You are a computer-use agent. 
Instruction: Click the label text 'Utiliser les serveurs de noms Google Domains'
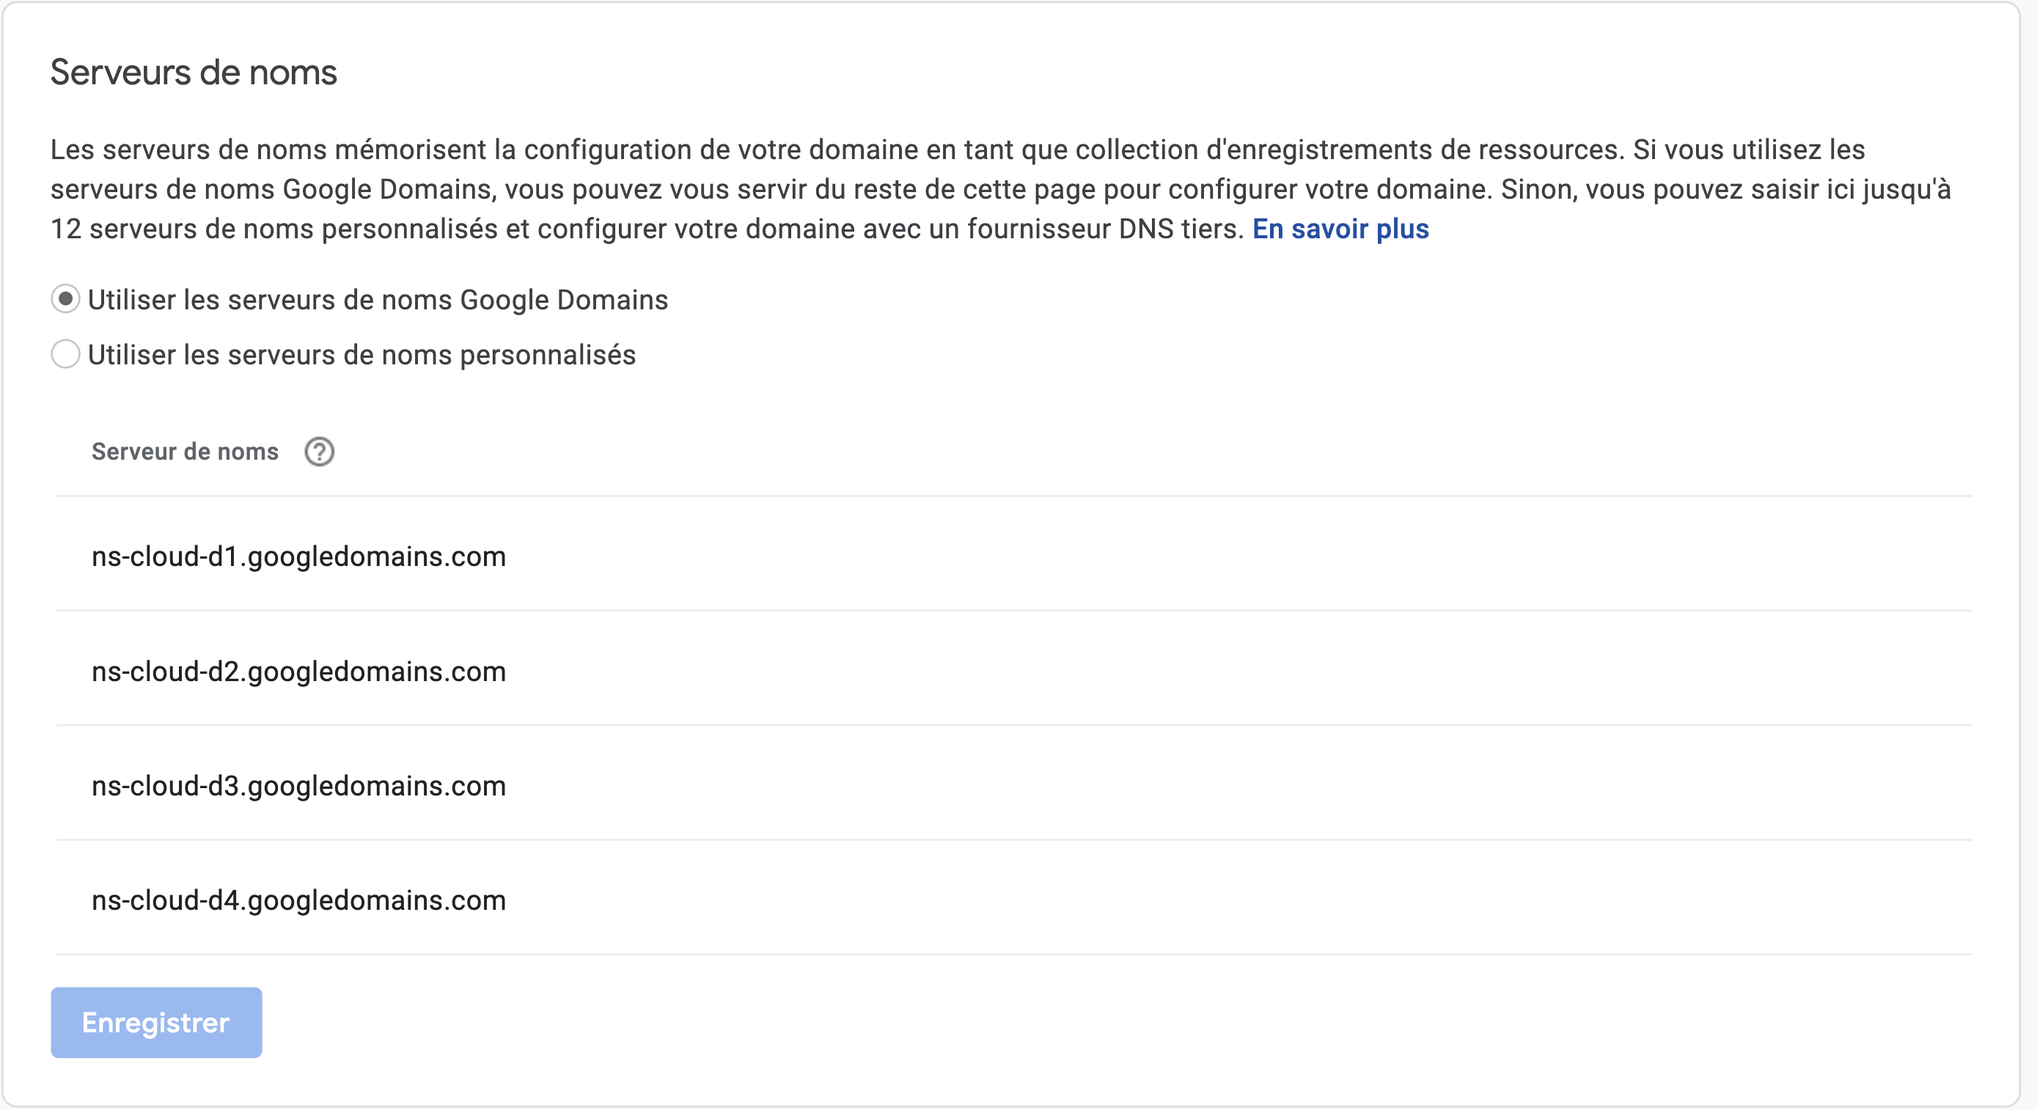click(x=378, y=300)
